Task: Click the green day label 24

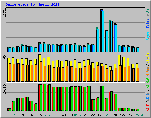Action: [x=111, y=115]
